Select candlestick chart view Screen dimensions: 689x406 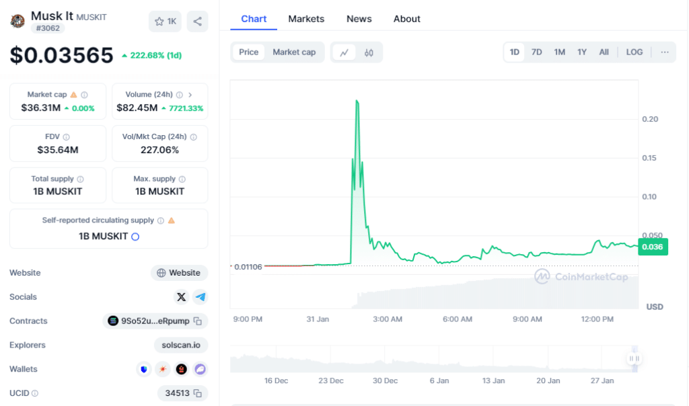click(369, 52)
